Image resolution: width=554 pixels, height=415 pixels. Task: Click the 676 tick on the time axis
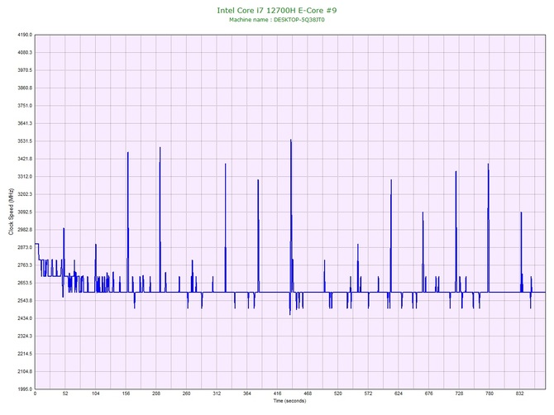pyautogui.click(x=429, y=394)
